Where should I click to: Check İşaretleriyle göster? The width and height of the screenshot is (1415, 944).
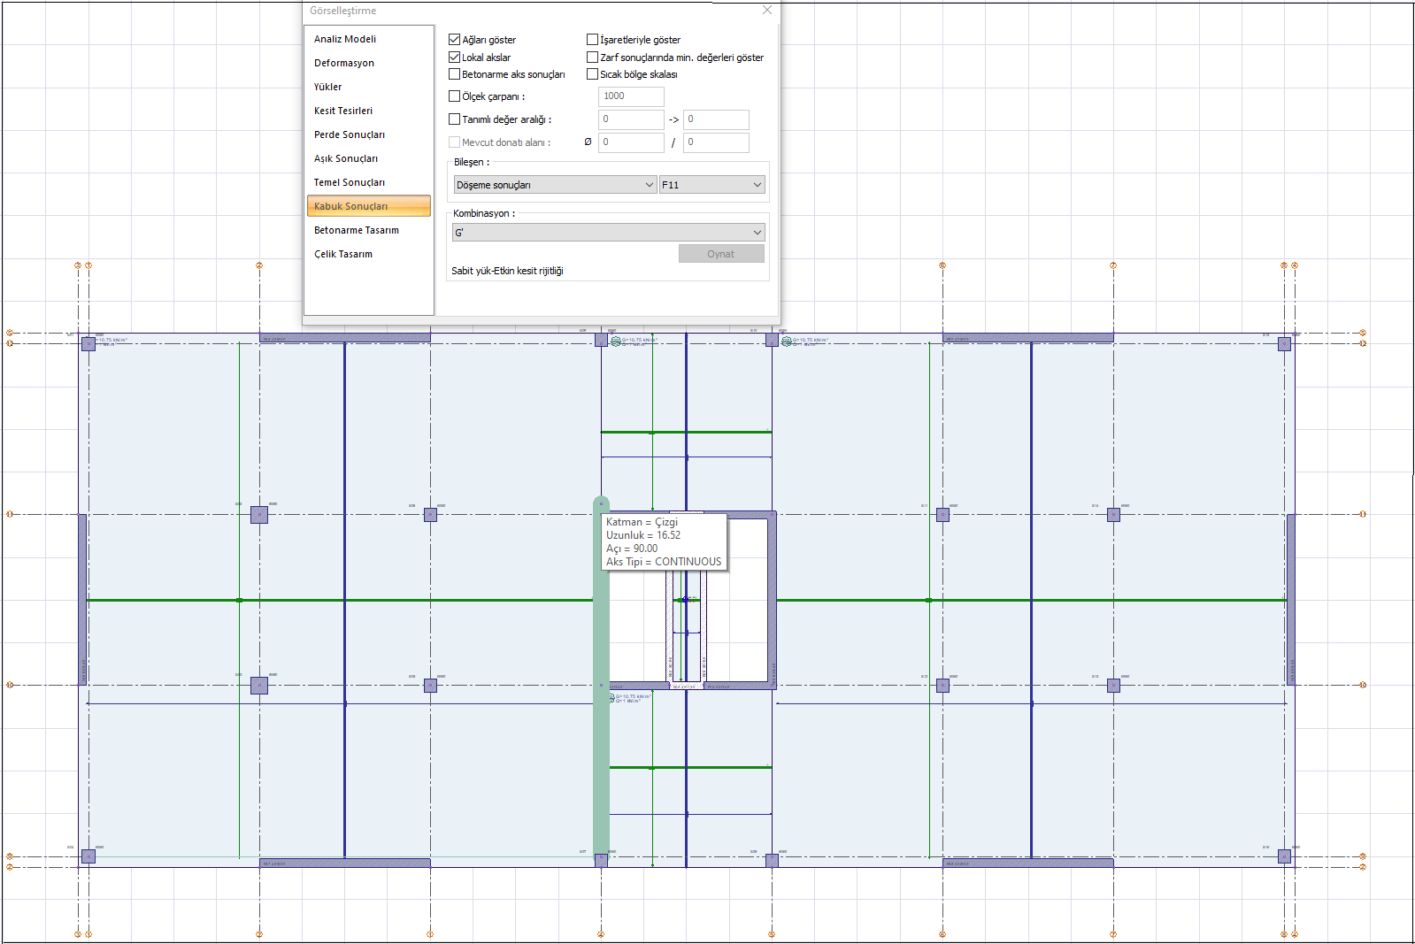point(593,40)
